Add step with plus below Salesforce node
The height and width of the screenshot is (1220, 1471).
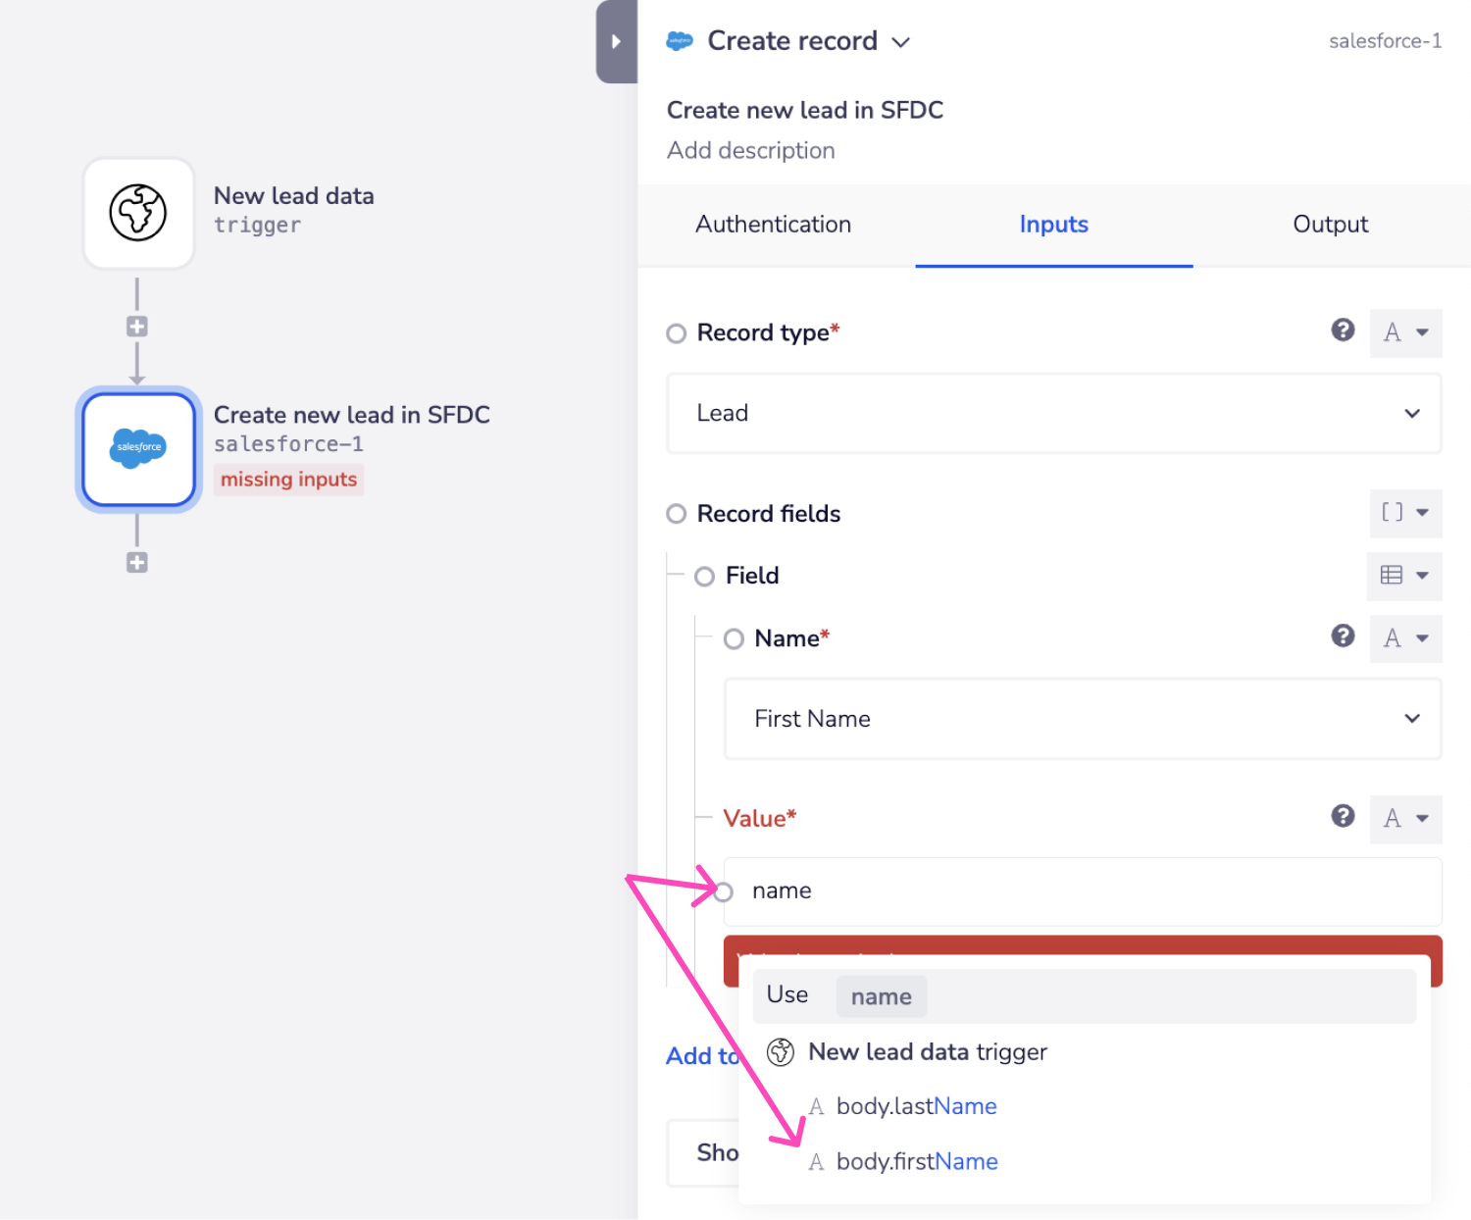[x=137, y=562]
